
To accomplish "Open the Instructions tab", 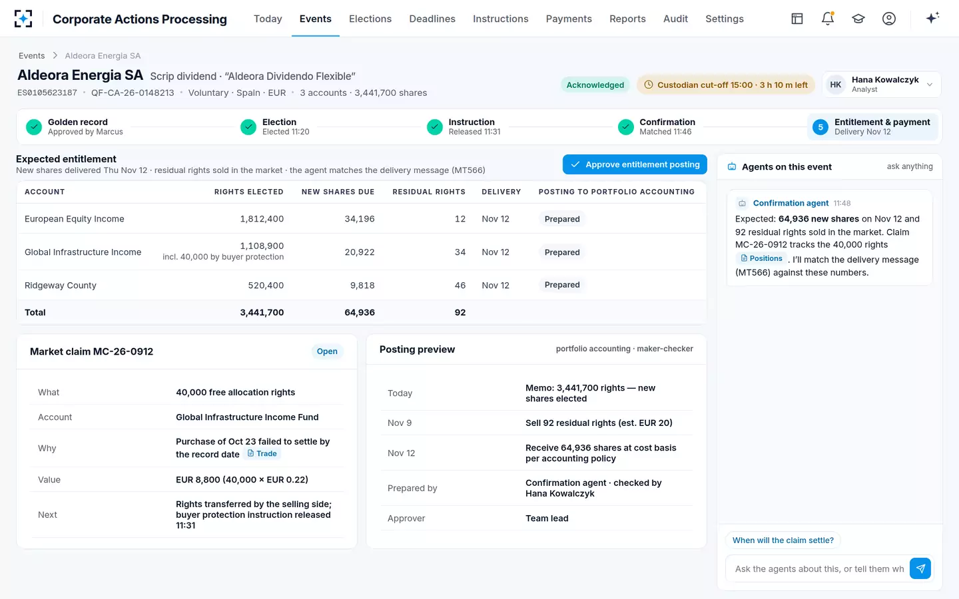I will [x=501, y=19].
